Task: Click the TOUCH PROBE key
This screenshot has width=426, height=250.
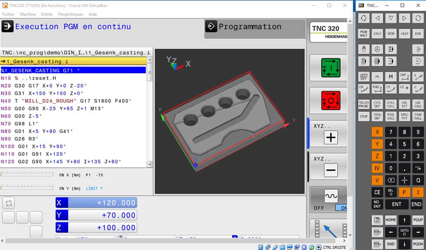Action: [363, 105]
